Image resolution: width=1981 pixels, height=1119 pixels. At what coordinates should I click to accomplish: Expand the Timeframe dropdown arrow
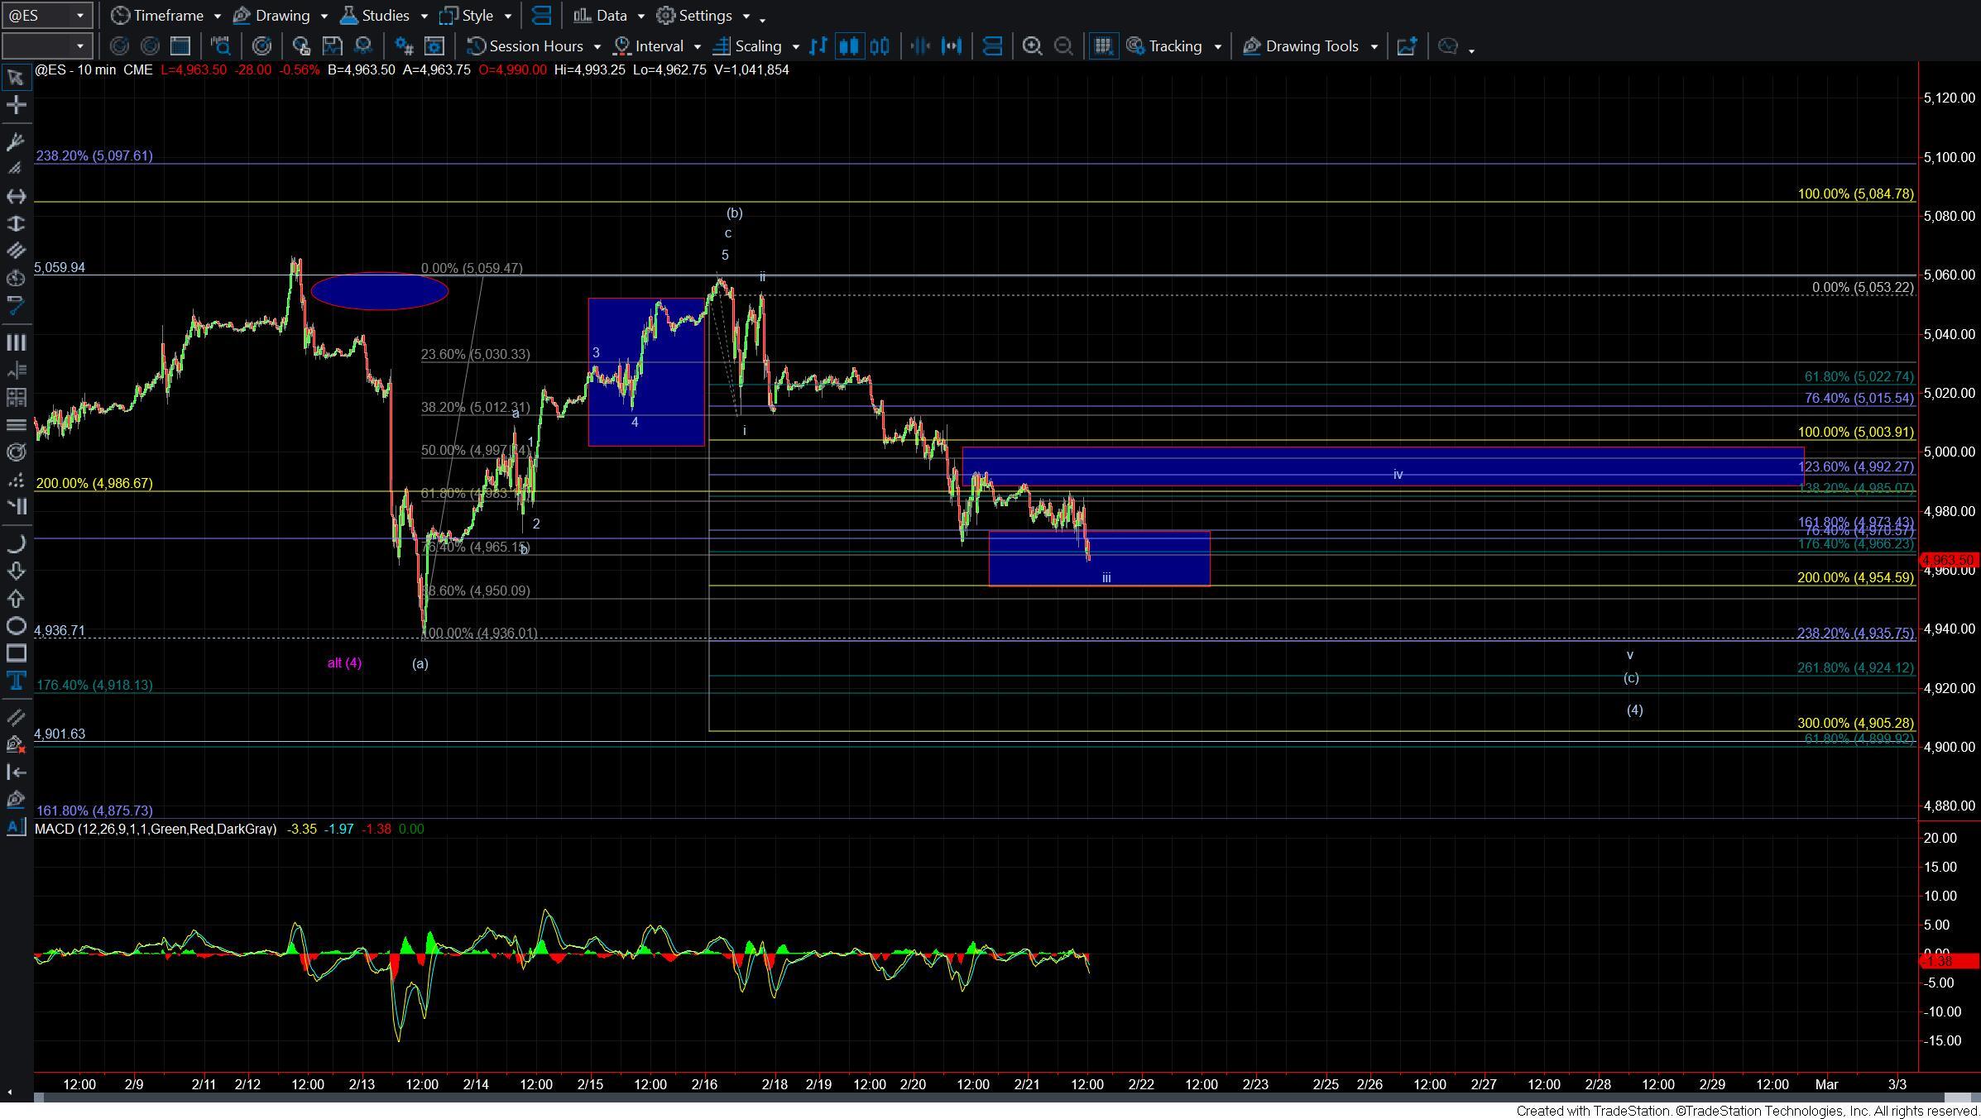click(217, 16)
